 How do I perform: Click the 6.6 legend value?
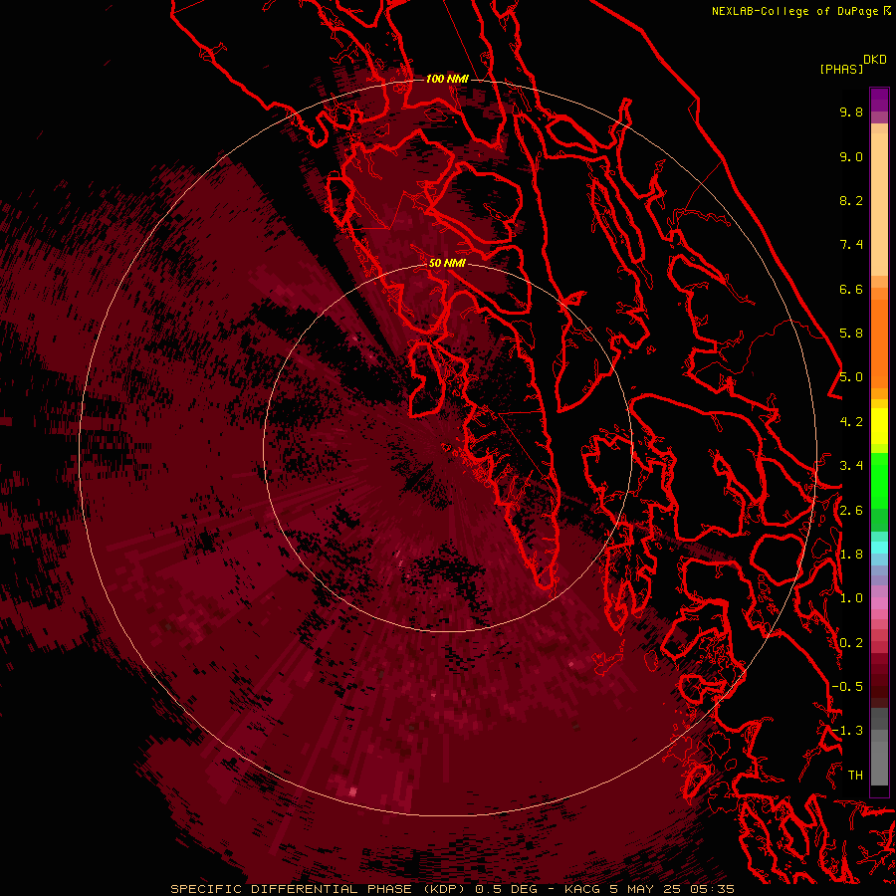[851, 289]
